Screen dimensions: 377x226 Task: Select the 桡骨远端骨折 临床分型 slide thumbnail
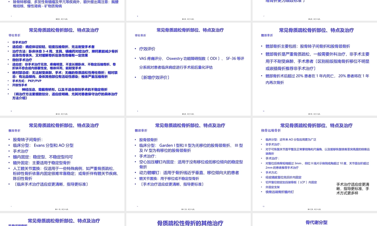point(315,164)
